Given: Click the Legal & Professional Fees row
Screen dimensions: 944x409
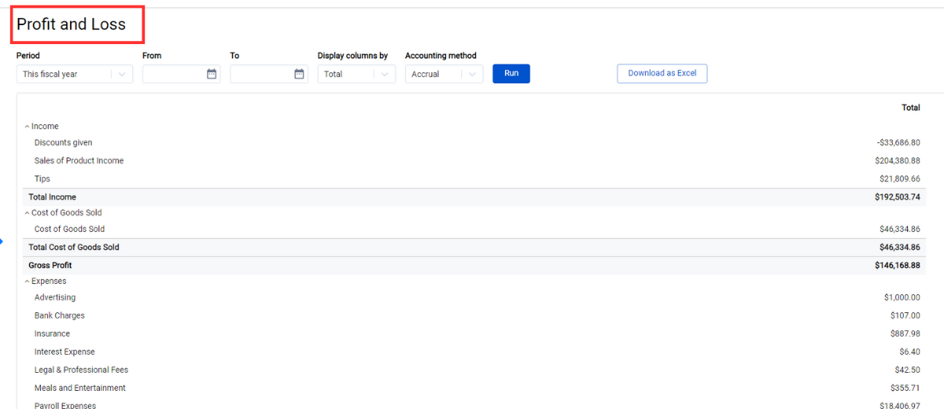Looking at the screenshot, I should coord(81,370).
